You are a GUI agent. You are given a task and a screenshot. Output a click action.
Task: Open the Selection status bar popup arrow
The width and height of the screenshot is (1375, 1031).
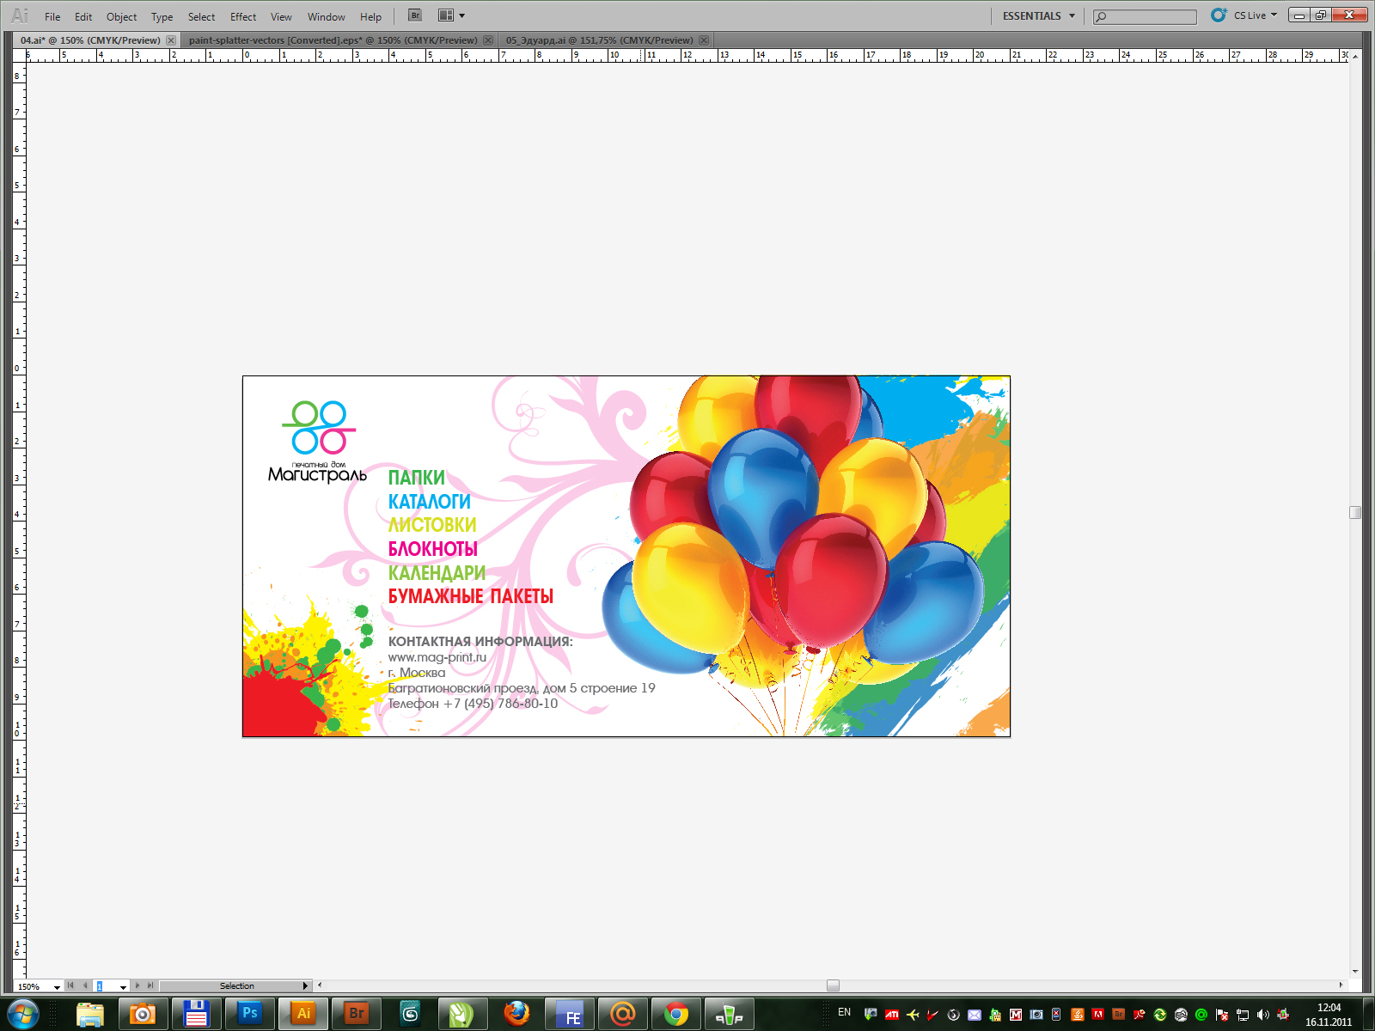tap(305, 986)
